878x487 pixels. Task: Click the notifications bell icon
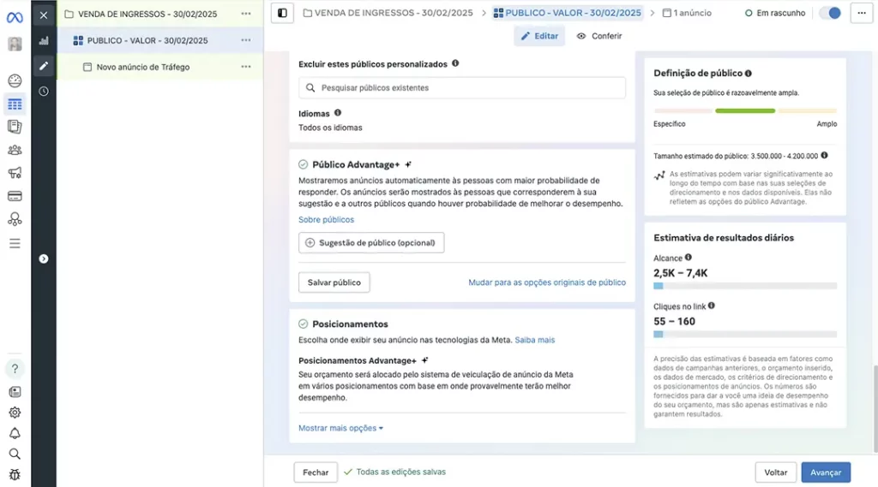tap(15, 433)
